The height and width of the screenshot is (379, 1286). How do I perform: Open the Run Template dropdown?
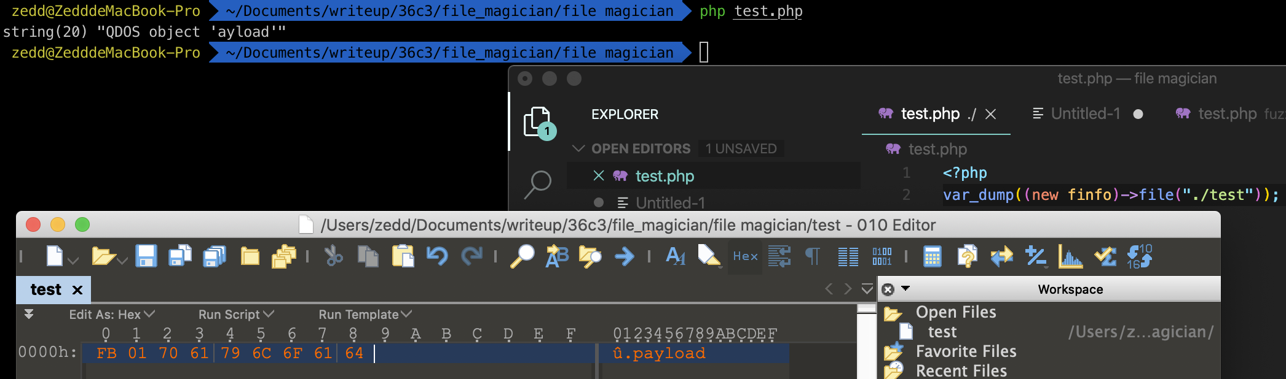point(365,314)
